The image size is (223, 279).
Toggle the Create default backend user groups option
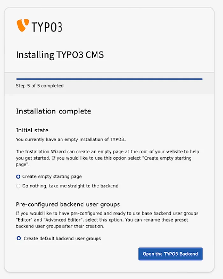[x=18, y=238]
